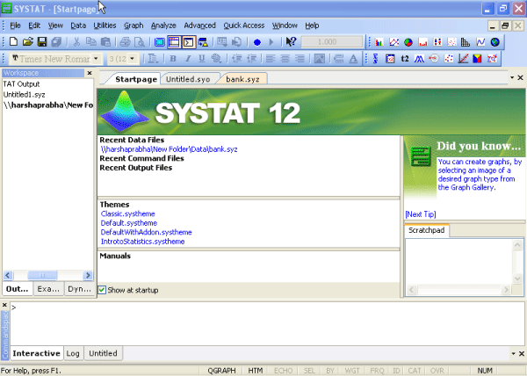Close the Commandspace pane with its X
527x376 pixels.
4,305
